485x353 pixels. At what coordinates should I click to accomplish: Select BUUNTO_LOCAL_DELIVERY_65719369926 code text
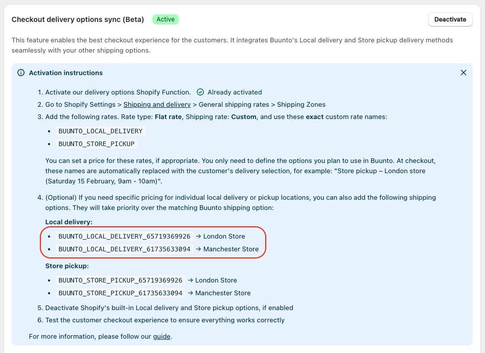124,236
